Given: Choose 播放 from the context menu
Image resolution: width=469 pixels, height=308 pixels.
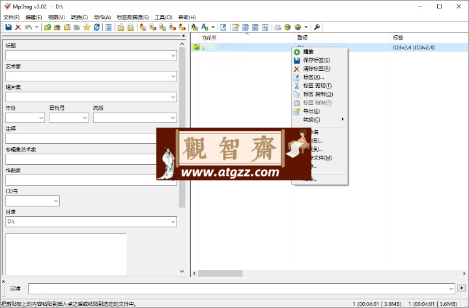Looking at the screenshot, I should tap(319, 51).
